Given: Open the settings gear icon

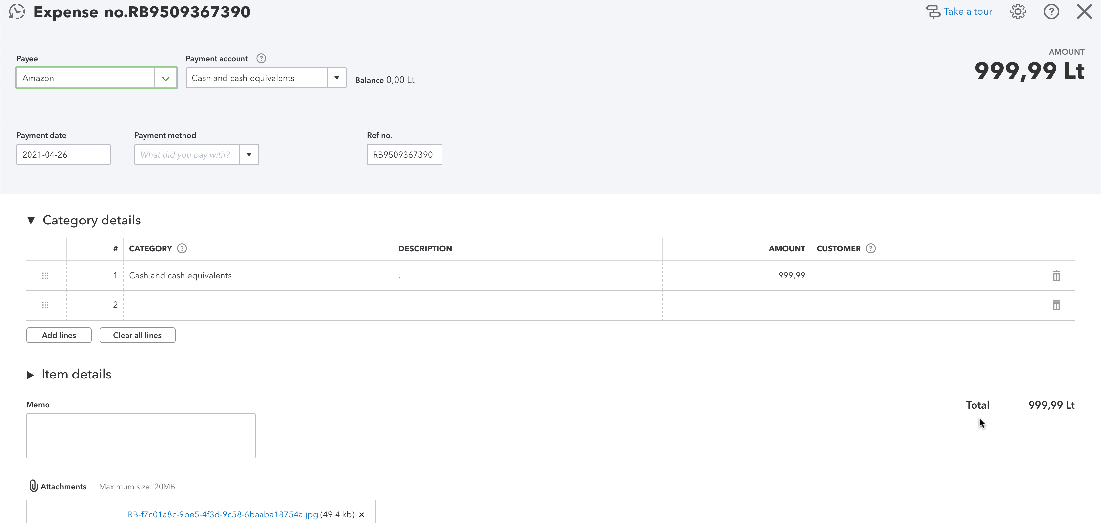Looking at the screenshot, I should (x=1018, y=11).
